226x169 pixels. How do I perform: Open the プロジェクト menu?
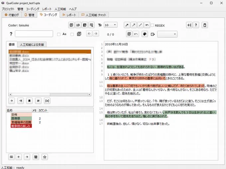[x=8, y=9]
